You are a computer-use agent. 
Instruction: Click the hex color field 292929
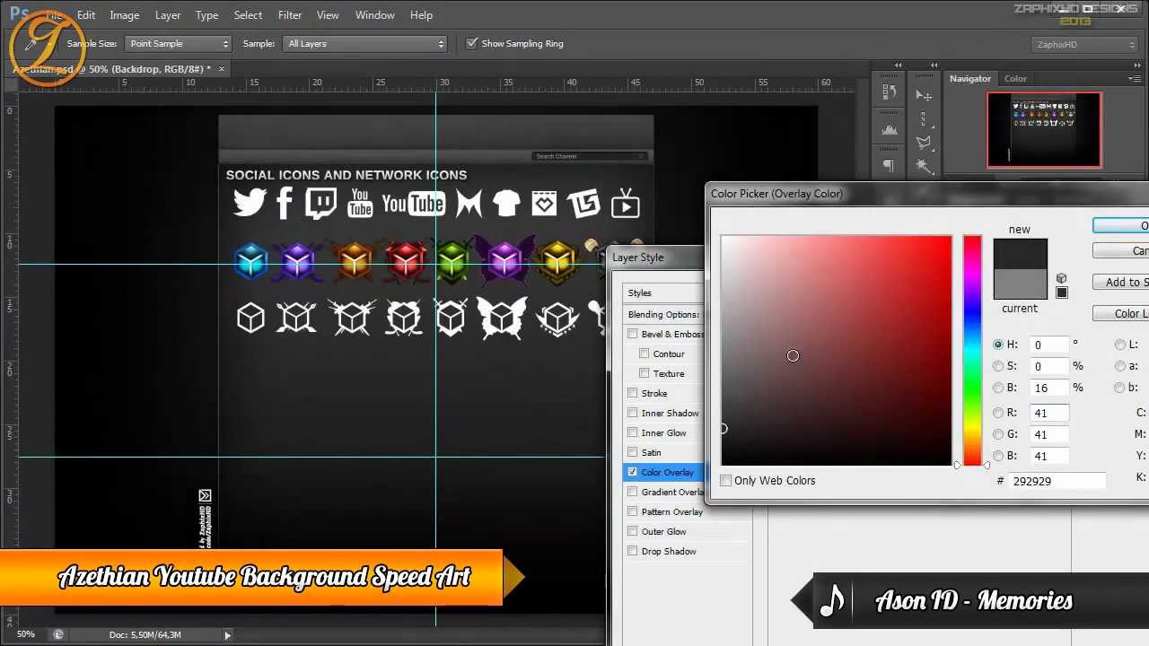tap(1057, 481)
